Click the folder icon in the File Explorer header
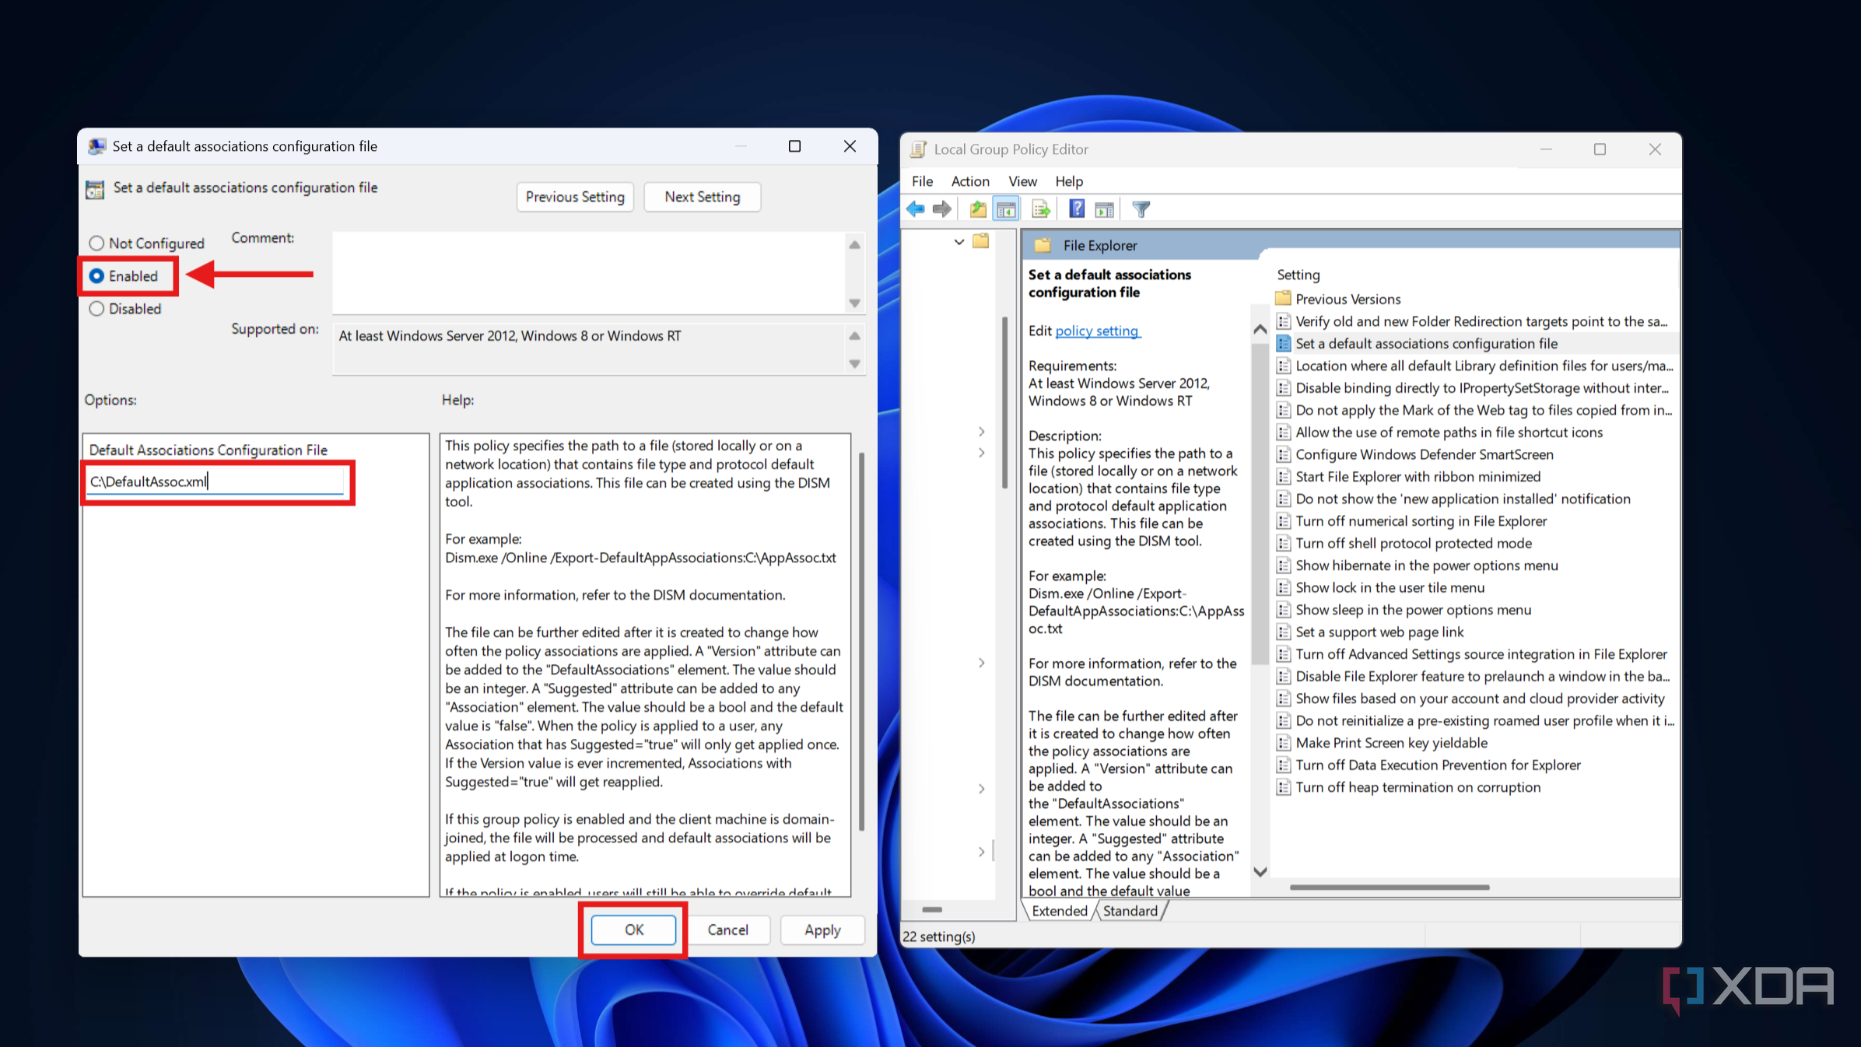1861x1047 pixels. pos(1043,246)
